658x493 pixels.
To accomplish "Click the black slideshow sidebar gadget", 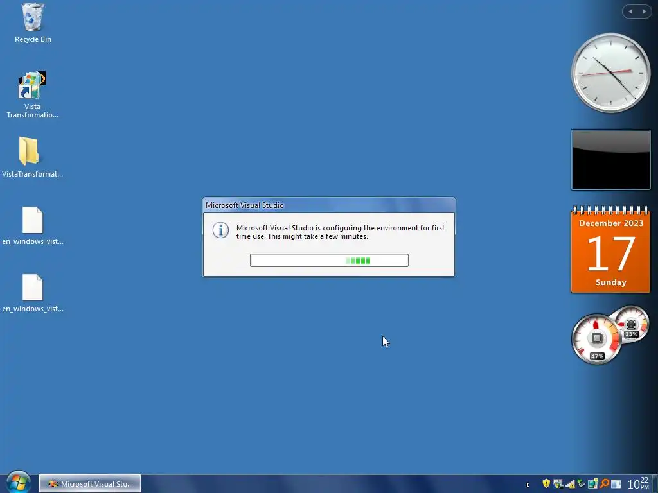I will coord(611,160).
